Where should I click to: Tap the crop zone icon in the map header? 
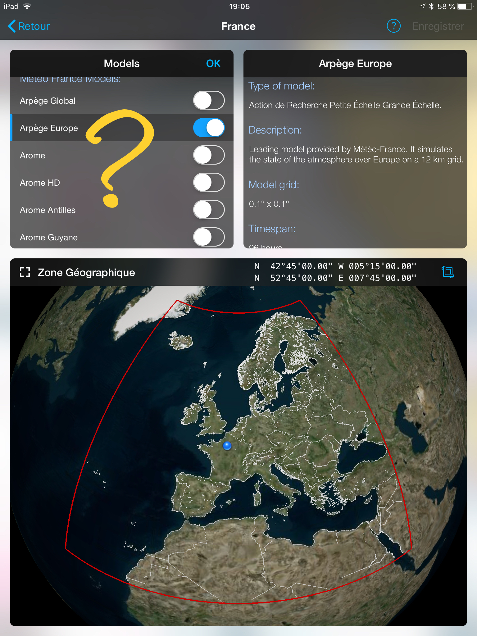click(447, 272)
